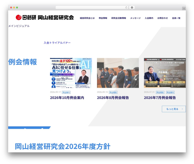Click 例会案内 tag under 2026.07.31 post
The width and height of the screenshot is (194, 164).
170,92
